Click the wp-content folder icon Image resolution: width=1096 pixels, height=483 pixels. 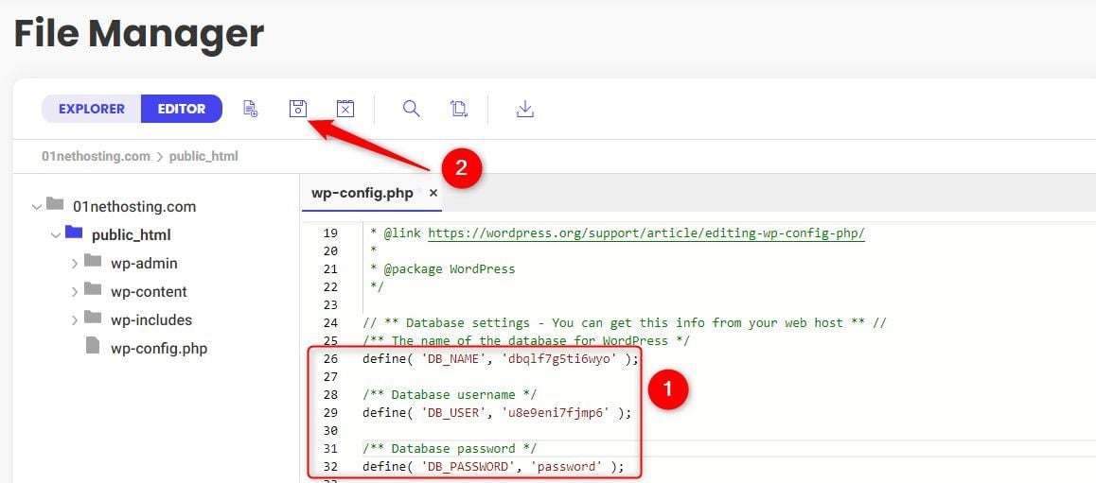(93, 289)
